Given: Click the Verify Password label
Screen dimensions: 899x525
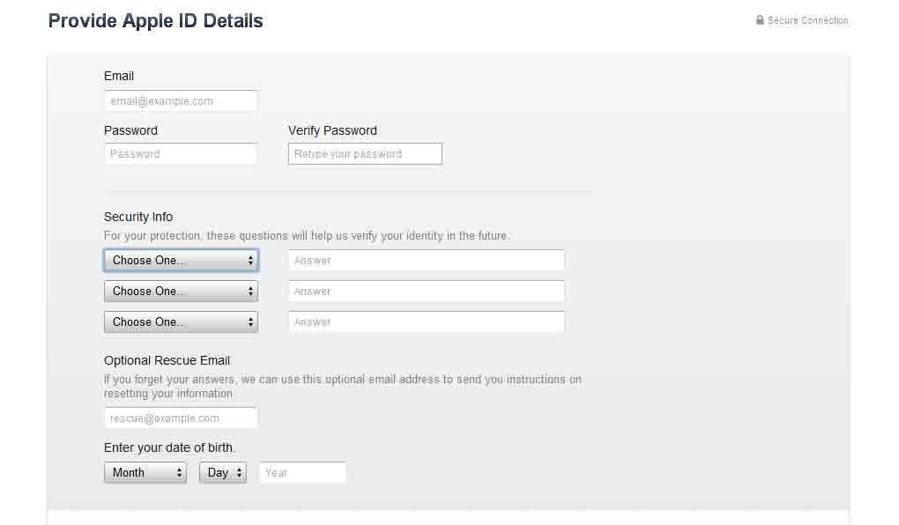Looking at the screenshot, I should 332,130.
